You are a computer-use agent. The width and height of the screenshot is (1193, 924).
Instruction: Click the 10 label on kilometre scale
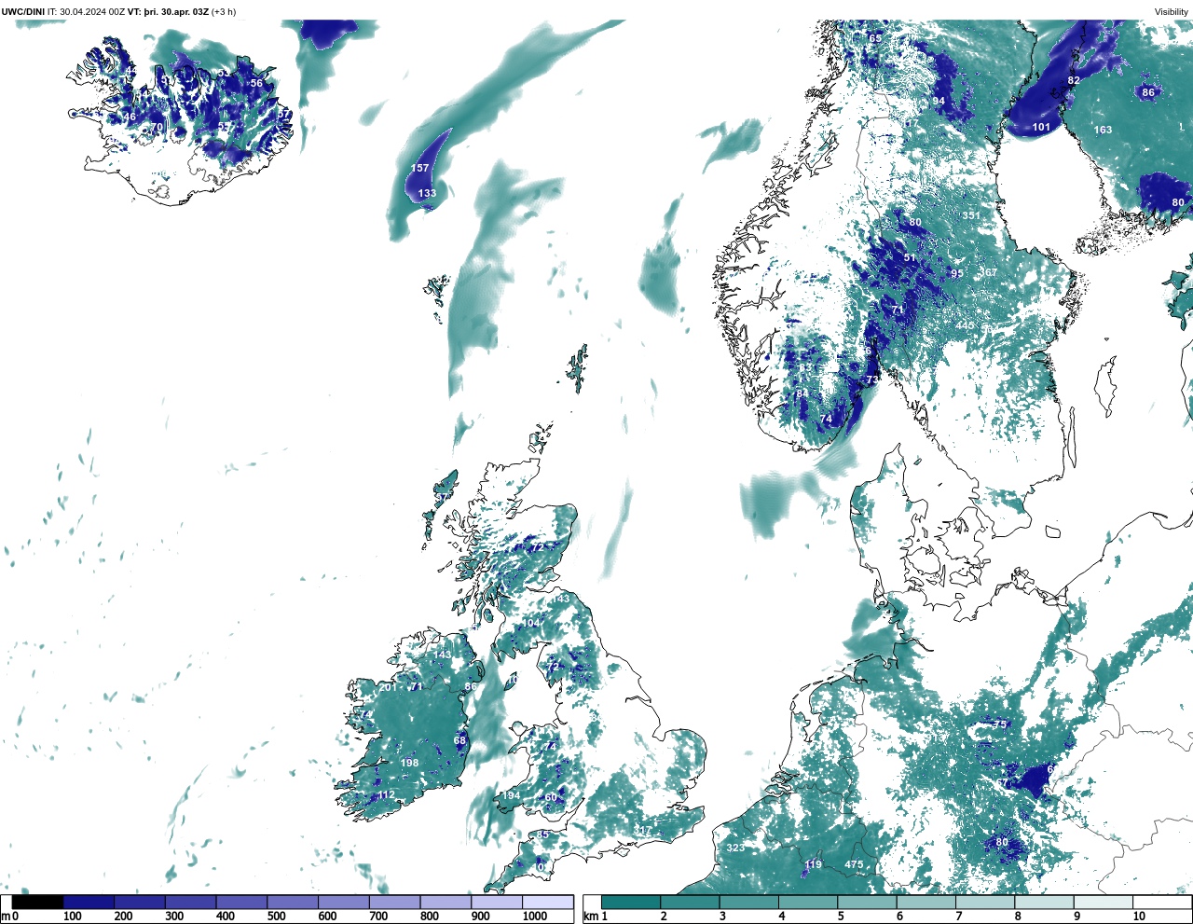point(1139,917)
